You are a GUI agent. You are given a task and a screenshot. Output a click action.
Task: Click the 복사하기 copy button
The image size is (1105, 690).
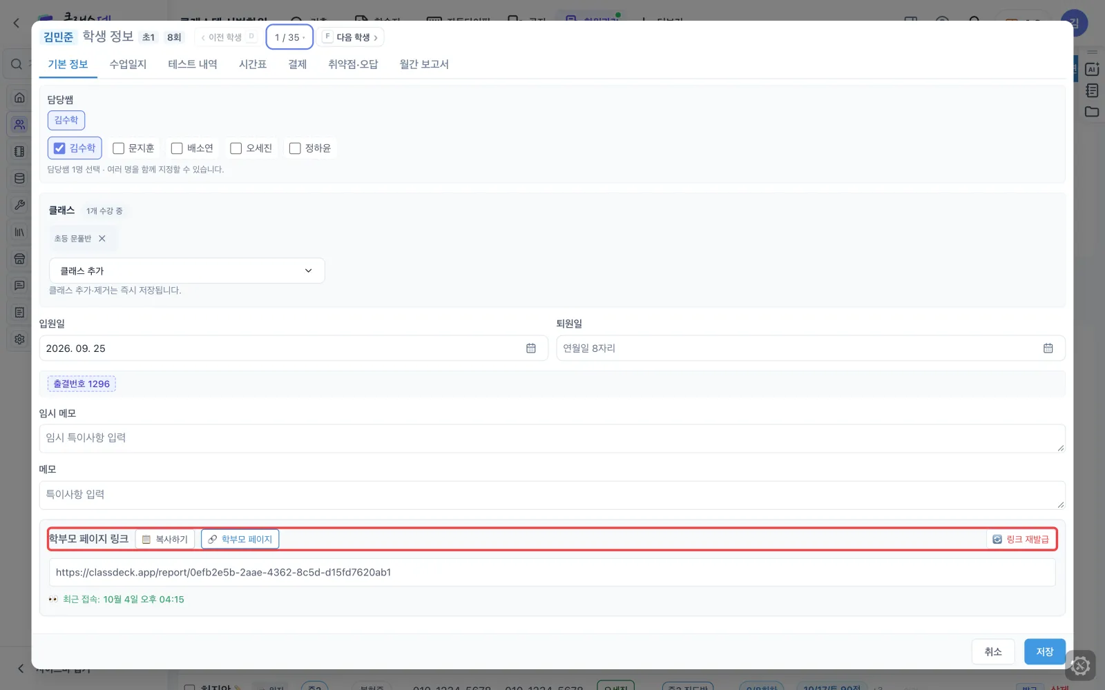[x=165, y=540]
